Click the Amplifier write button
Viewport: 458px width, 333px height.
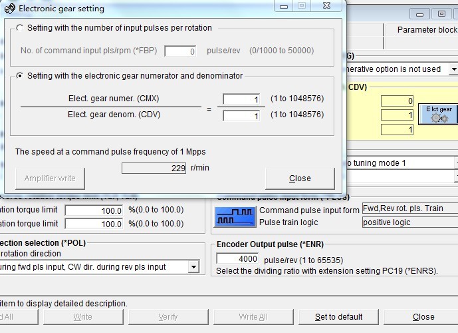(50, 178)
